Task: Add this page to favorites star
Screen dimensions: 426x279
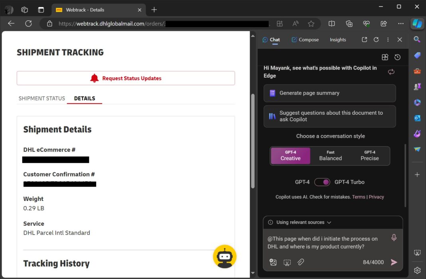Action: 311,24
